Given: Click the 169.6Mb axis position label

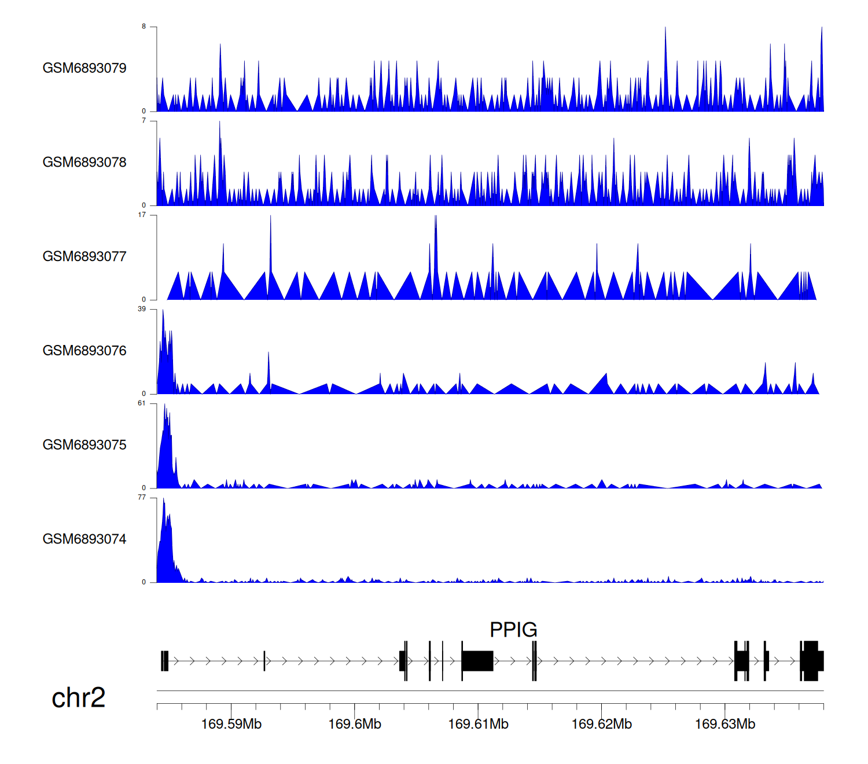Looking at the screenshot, I should pos(355,724).
